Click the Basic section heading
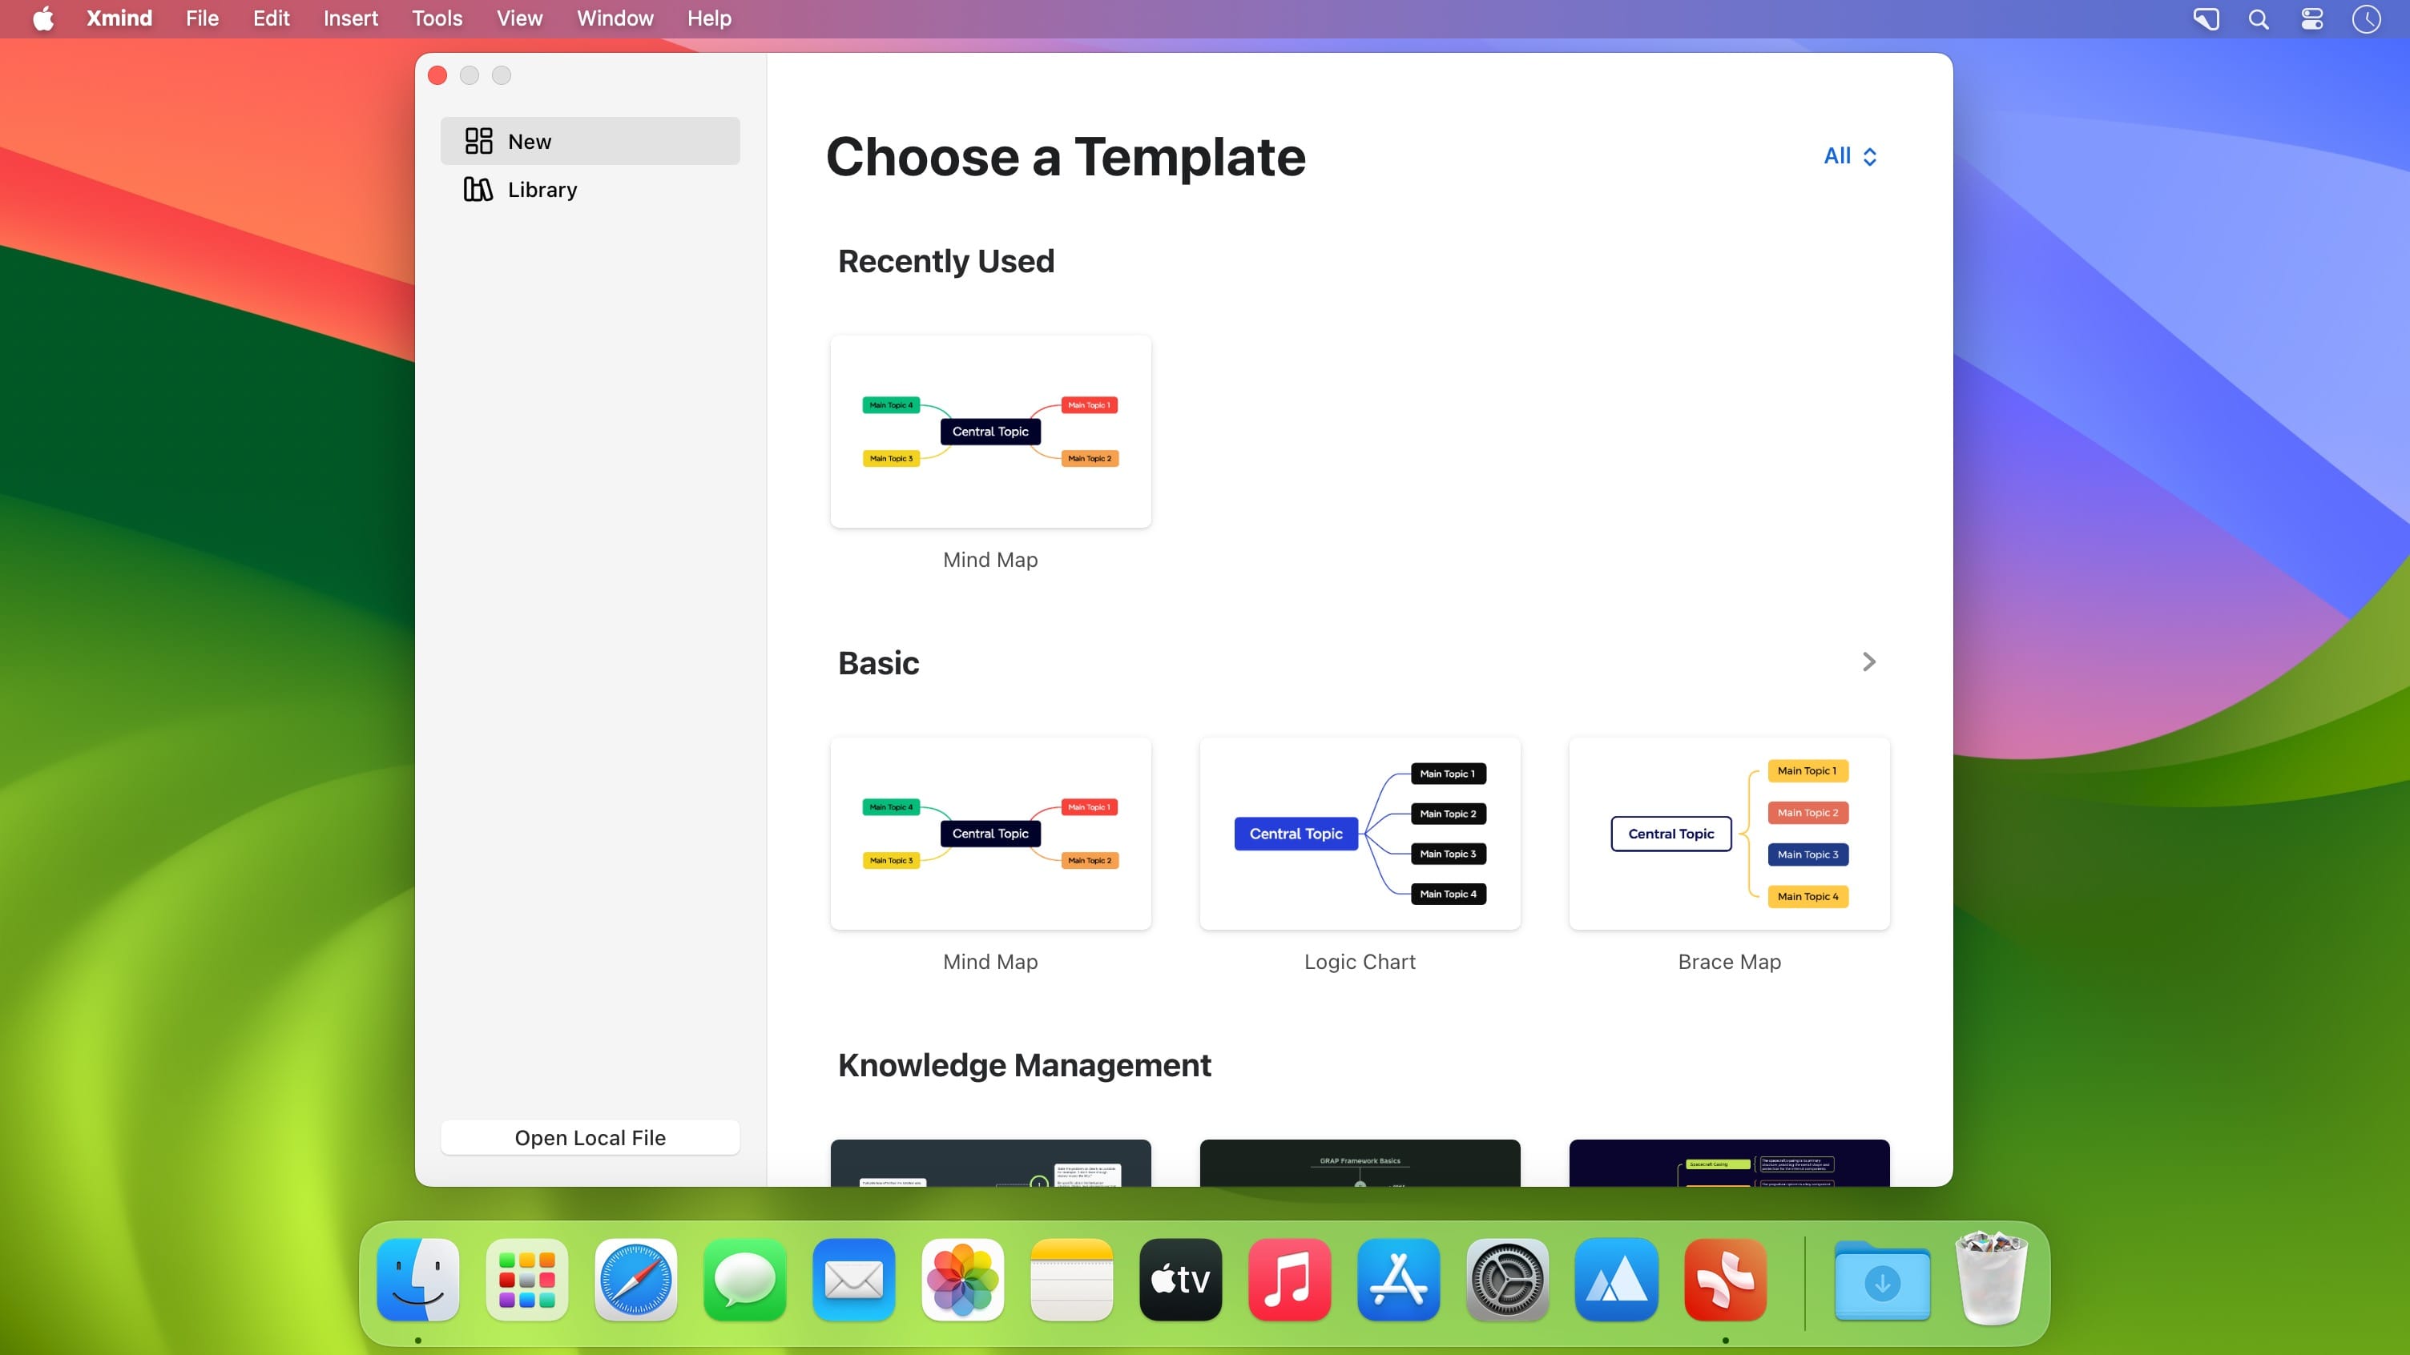This screenshot has width=2410, height=1355. pyautogui.click(x=878, y=663)
